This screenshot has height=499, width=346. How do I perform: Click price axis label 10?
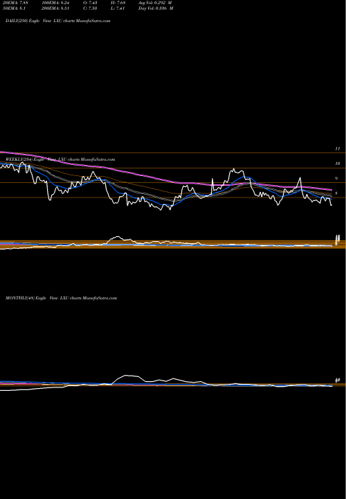click(338, 164)
